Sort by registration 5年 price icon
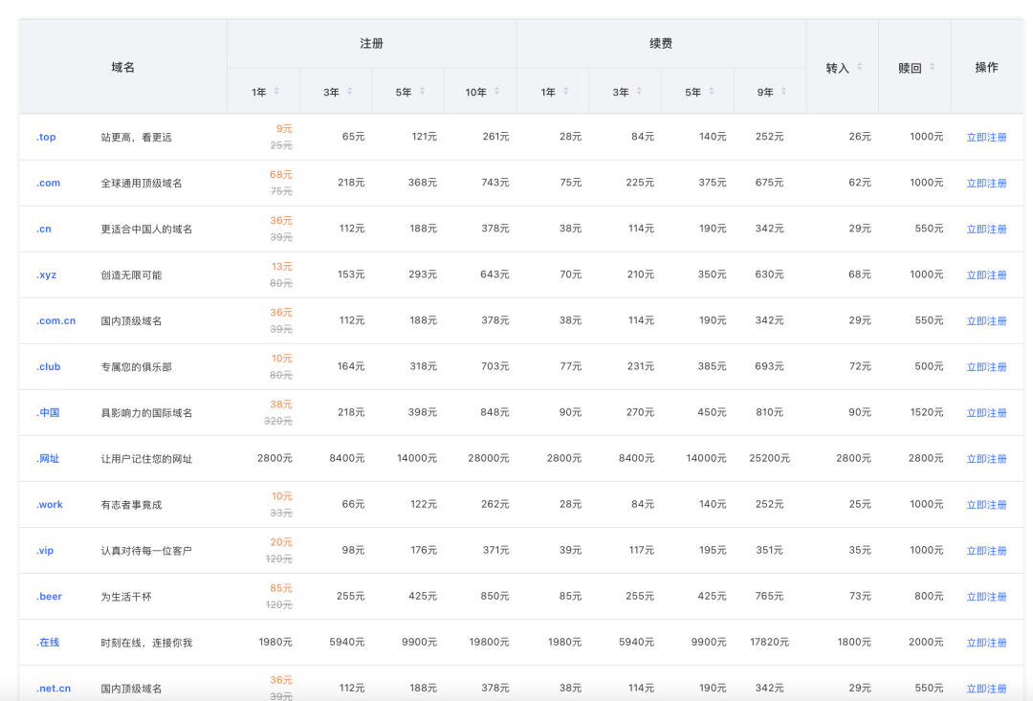The width and height of the screenshot is (1033, 701). [423, 91]
